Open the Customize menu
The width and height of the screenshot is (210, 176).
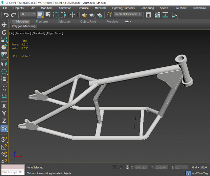(199, 8)
